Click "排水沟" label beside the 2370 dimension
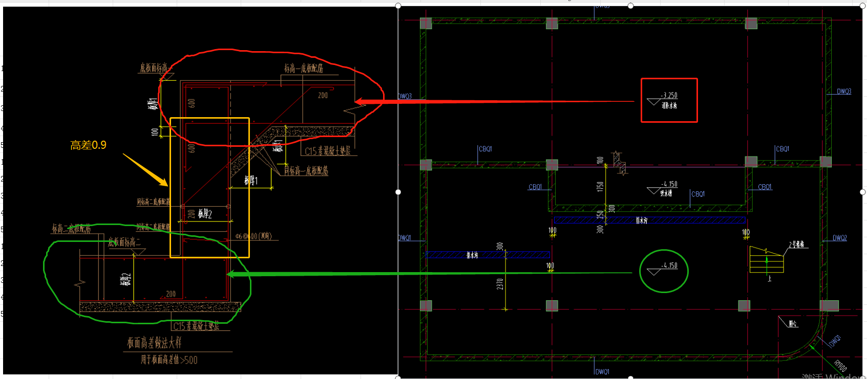 [x=472, y=255]
